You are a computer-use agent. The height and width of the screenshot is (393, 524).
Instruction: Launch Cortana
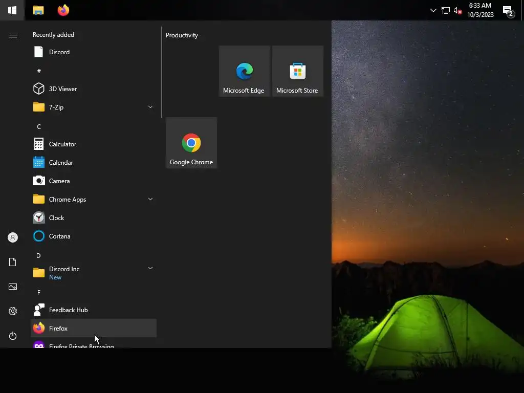[94, 236]
